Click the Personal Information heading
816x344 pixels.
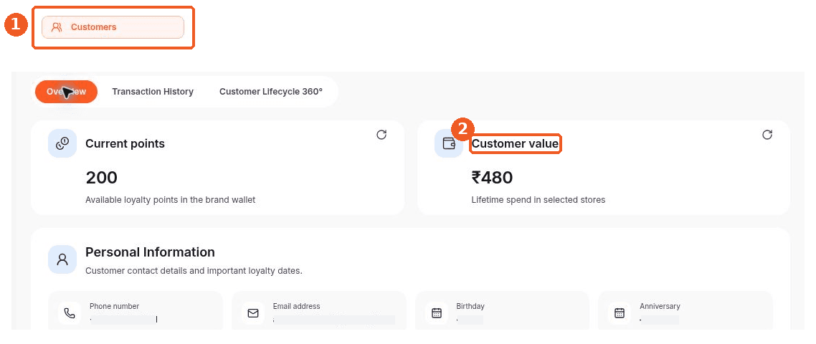point(150,252)
